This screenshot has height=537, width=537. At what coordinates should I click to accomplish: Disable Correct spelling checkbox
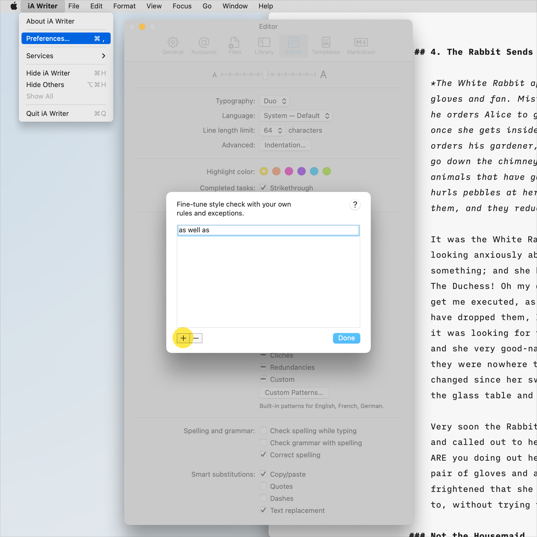point(263,455)
